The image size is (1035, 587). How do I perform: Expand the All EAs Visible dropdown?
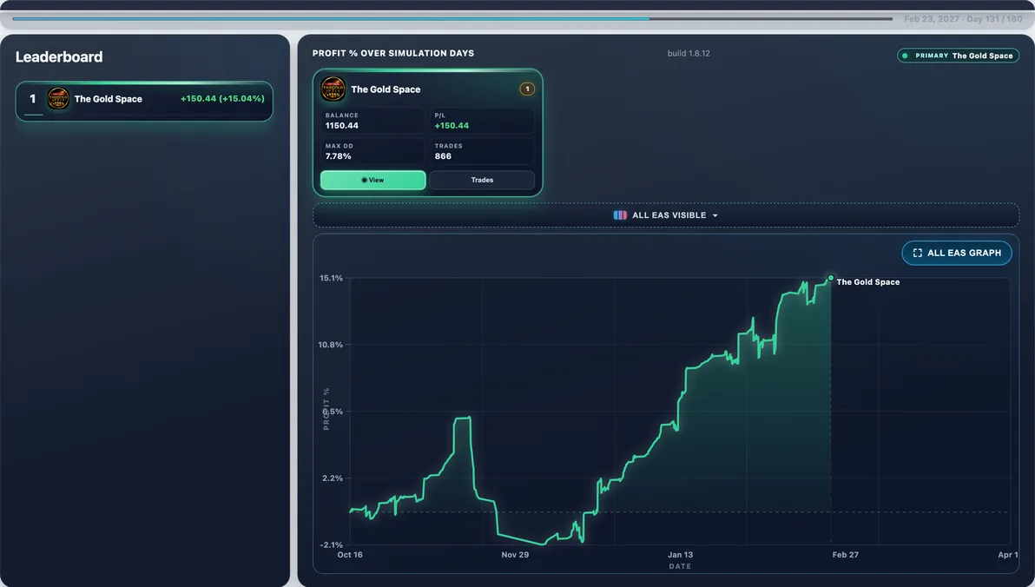tap(665, 215)
